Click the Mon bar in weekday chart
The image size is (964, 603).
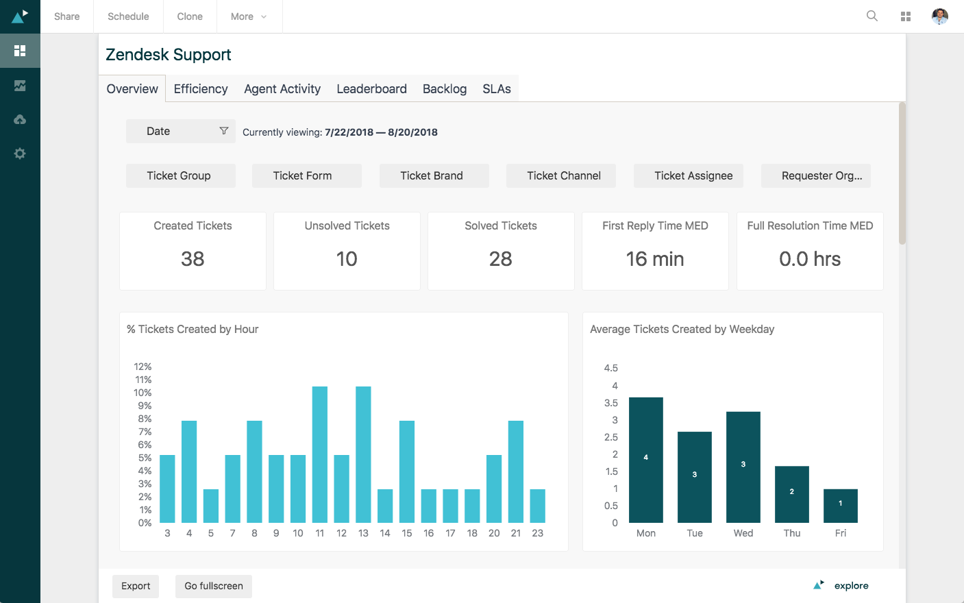click(646, 460)
